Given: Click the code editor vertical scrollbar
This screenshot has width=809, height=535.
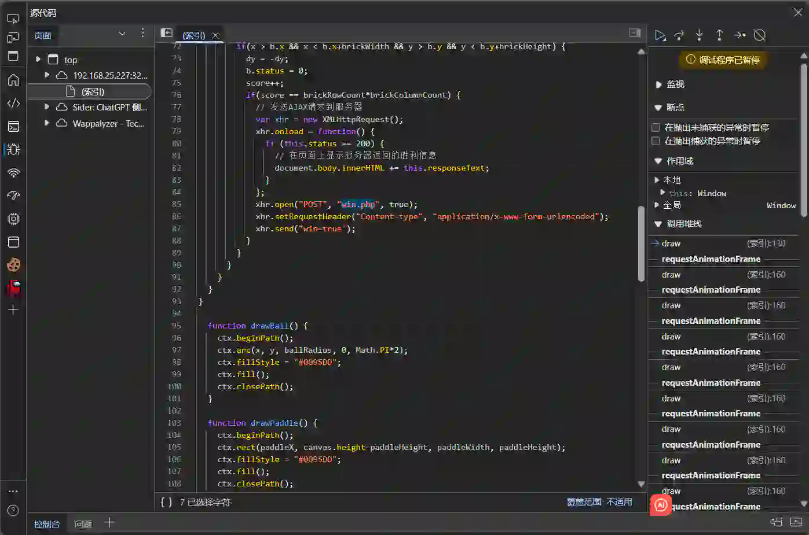Looking at the screenshot, I should click(641, 243).
